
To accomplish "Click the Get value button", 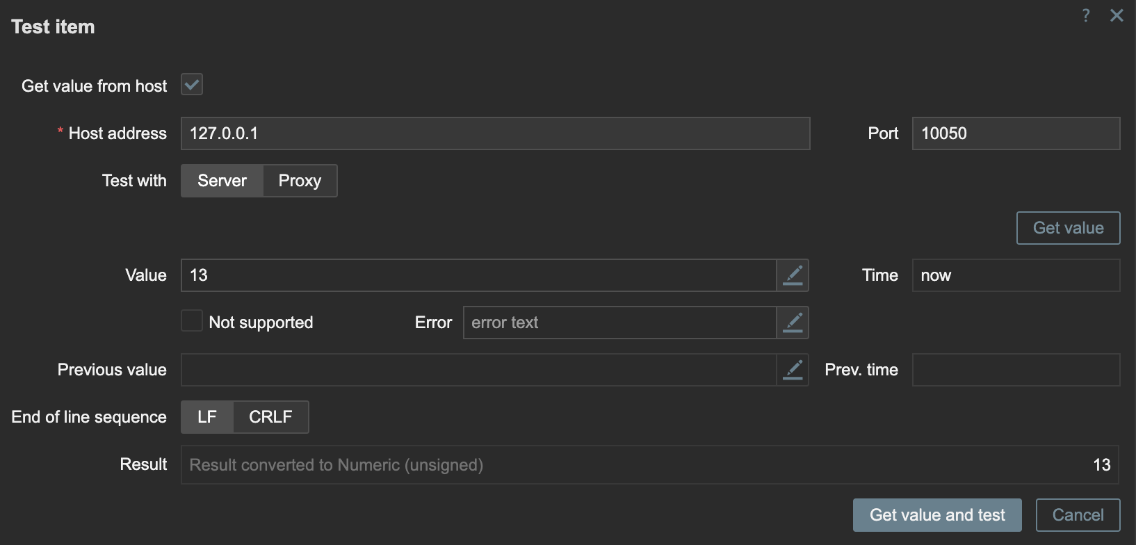I will [1069, 228].
